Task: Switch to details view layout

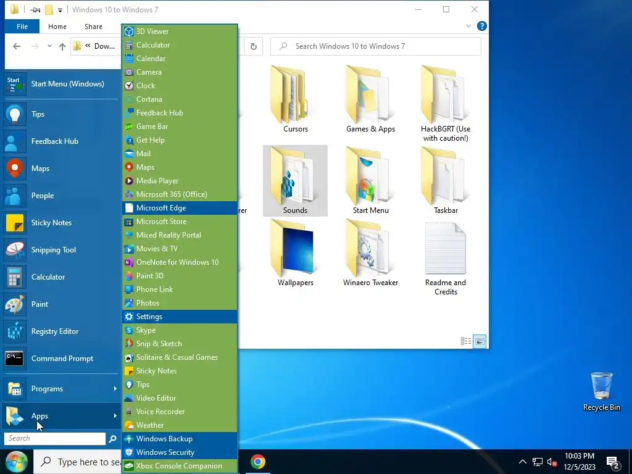Action: (465, 341)
